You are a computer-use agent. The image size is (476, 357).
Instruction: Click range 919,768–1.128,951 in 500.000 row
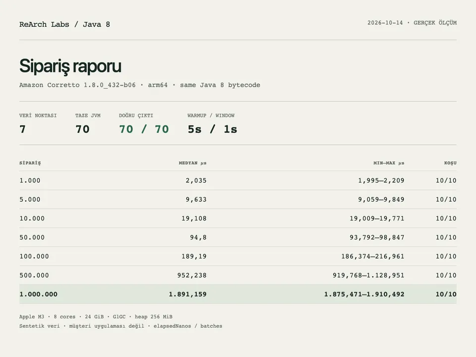(368, 275)
